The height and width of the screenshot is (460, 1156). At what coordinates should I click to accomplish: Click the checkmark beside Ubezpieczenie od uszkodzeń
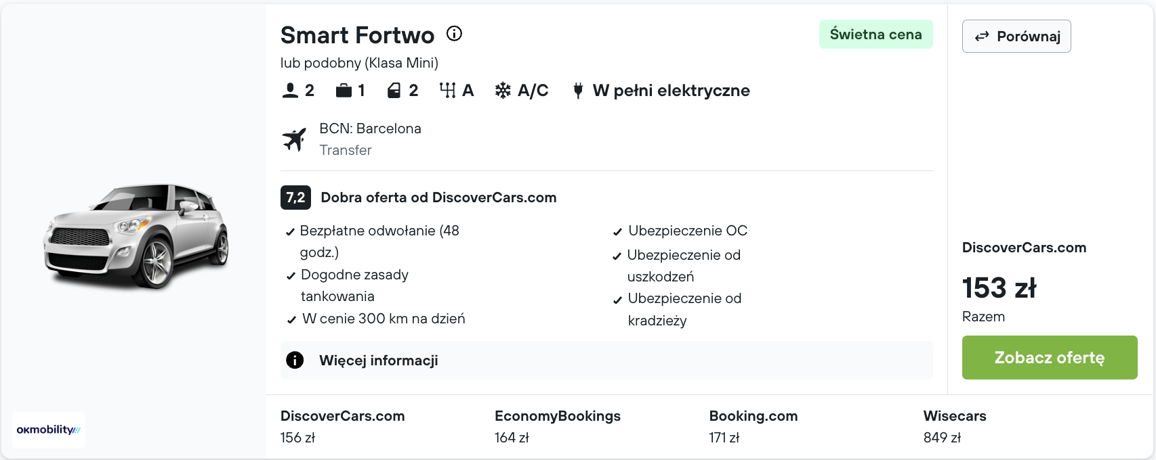[x=617, y=256]
